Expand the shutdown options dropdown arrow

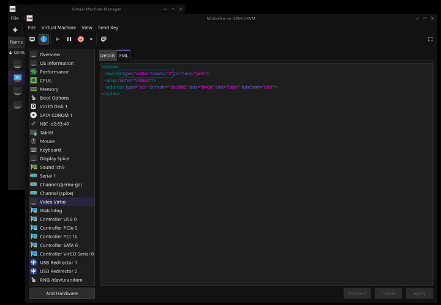(x=91, y=39)
